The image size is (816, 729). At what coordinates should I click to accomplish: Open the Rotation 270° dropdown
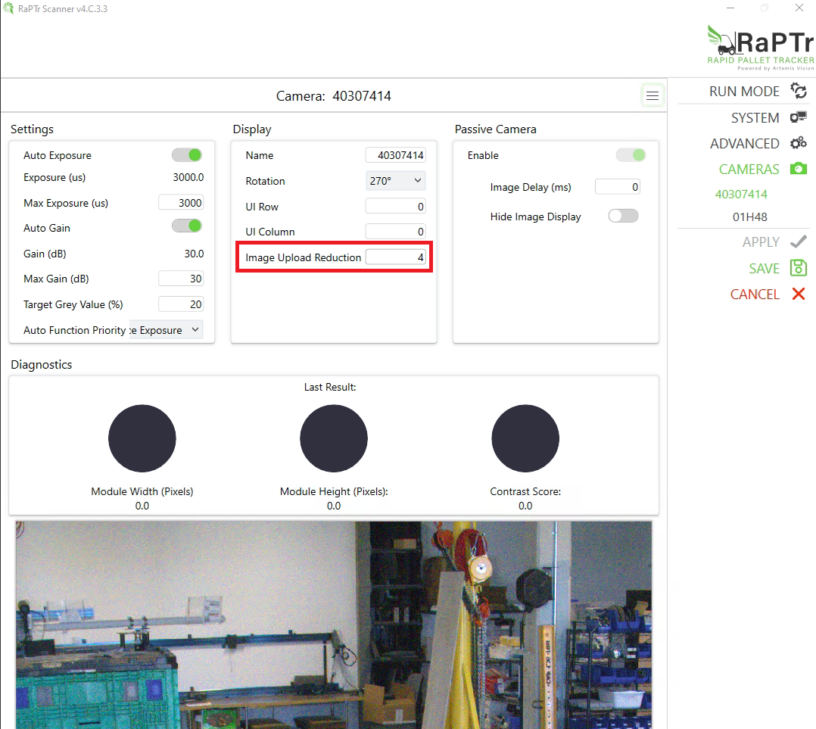[395, 181]
